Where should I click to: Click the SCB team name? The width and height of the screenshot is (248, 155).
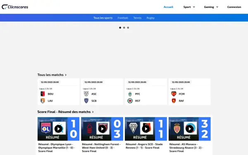pyautogui.click(x=94, y=101)
